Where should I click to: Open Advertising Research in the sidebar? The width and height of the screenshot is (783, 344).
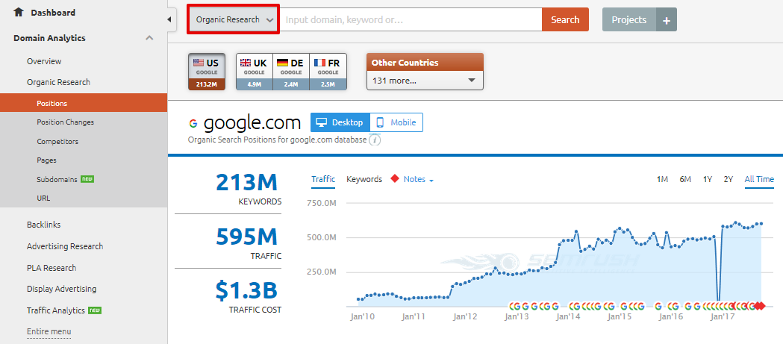click(65, 246)
